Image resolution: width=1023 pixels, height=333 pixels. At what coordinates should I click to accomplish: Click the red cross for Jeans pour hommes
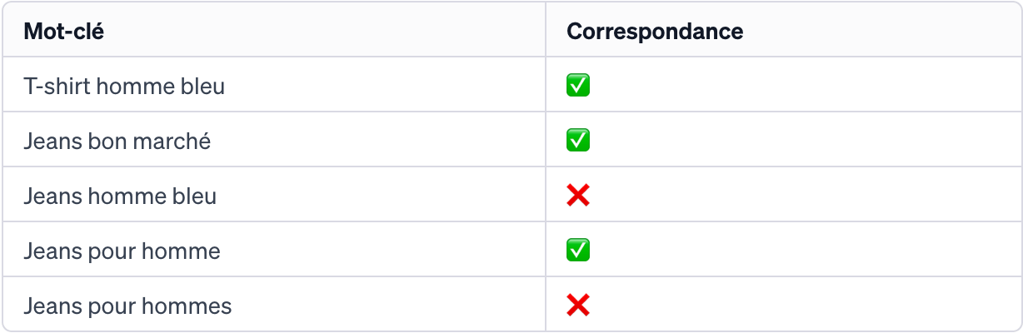coord(578,306)
